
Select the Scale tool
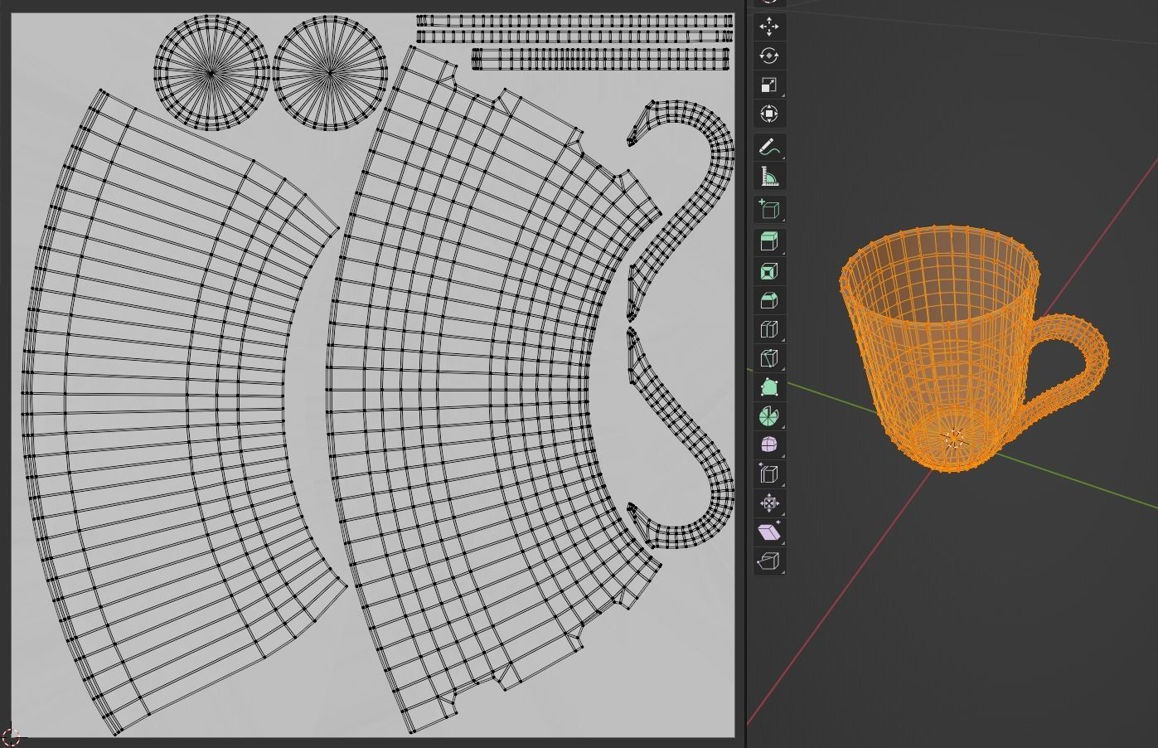coord(769,85)
